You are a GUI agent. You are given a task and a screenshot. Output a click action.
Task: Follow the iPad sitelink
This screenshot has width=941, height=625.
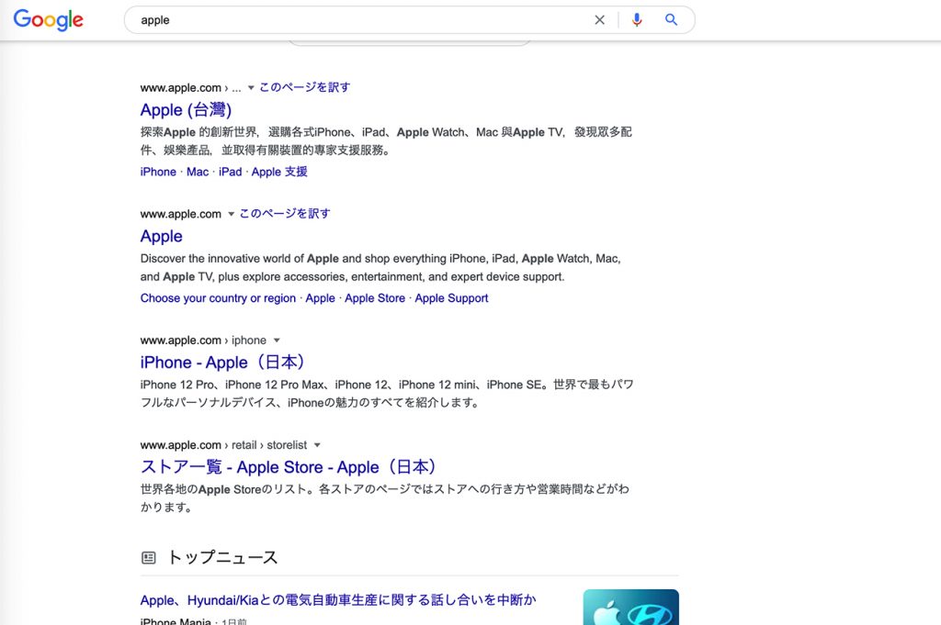point(230,172)
